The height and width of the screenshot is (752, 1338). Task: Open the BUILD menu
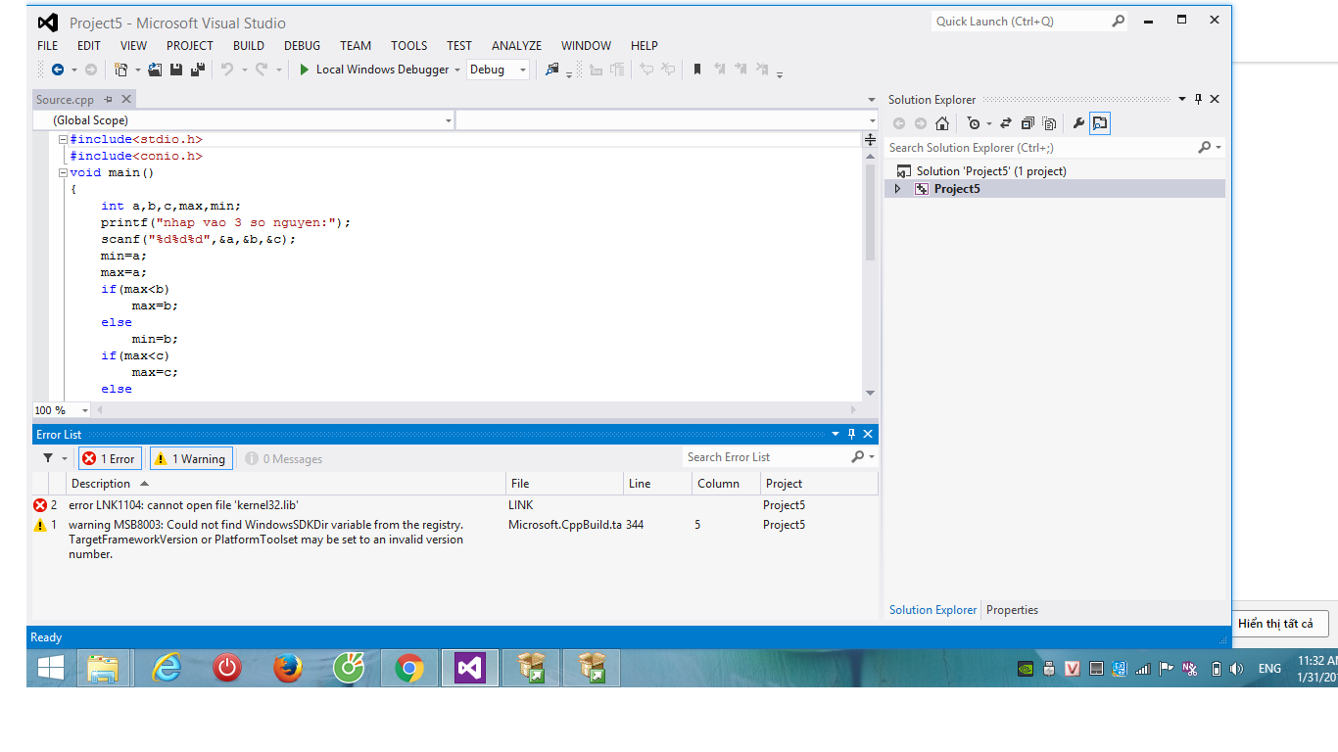(x=248, y=45)
